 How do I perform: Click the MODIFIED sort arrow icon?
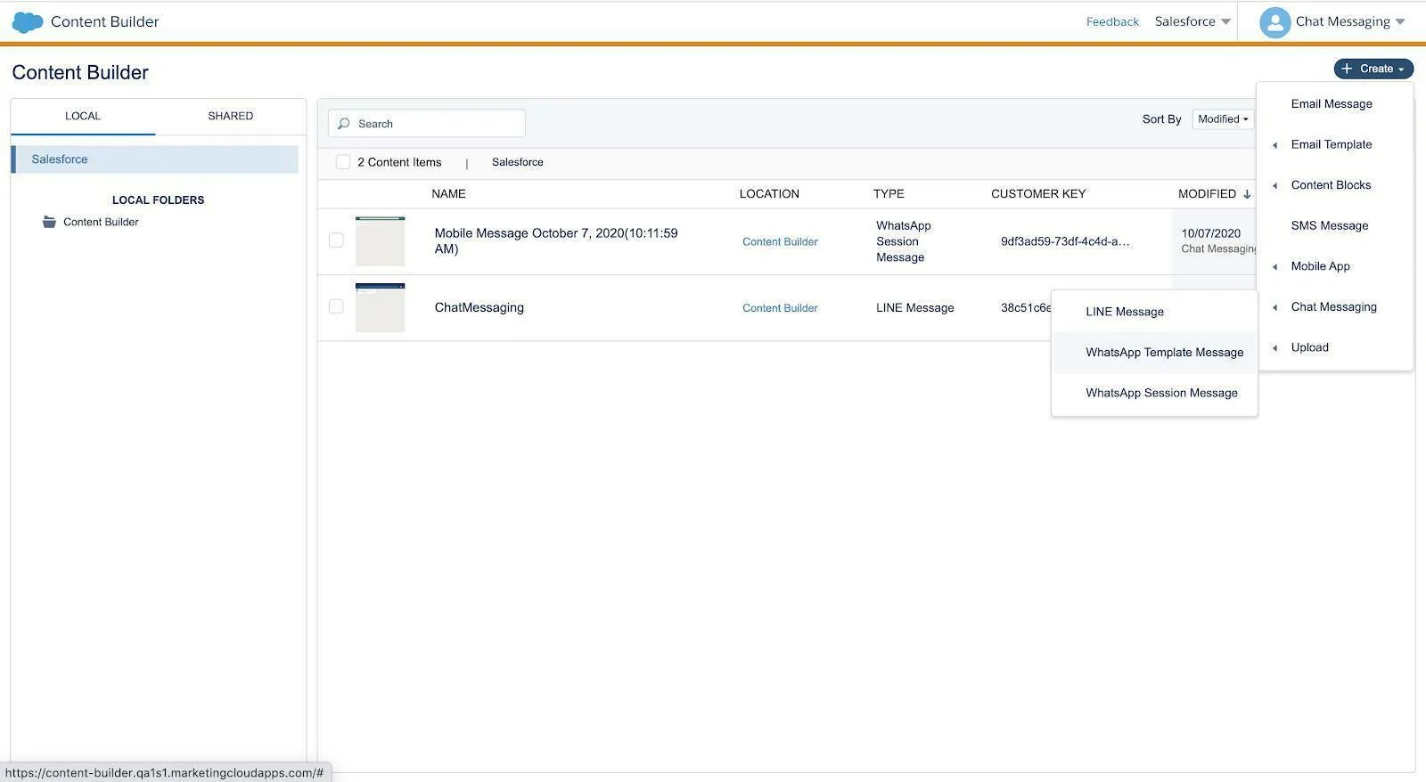tap(1247, 194)
